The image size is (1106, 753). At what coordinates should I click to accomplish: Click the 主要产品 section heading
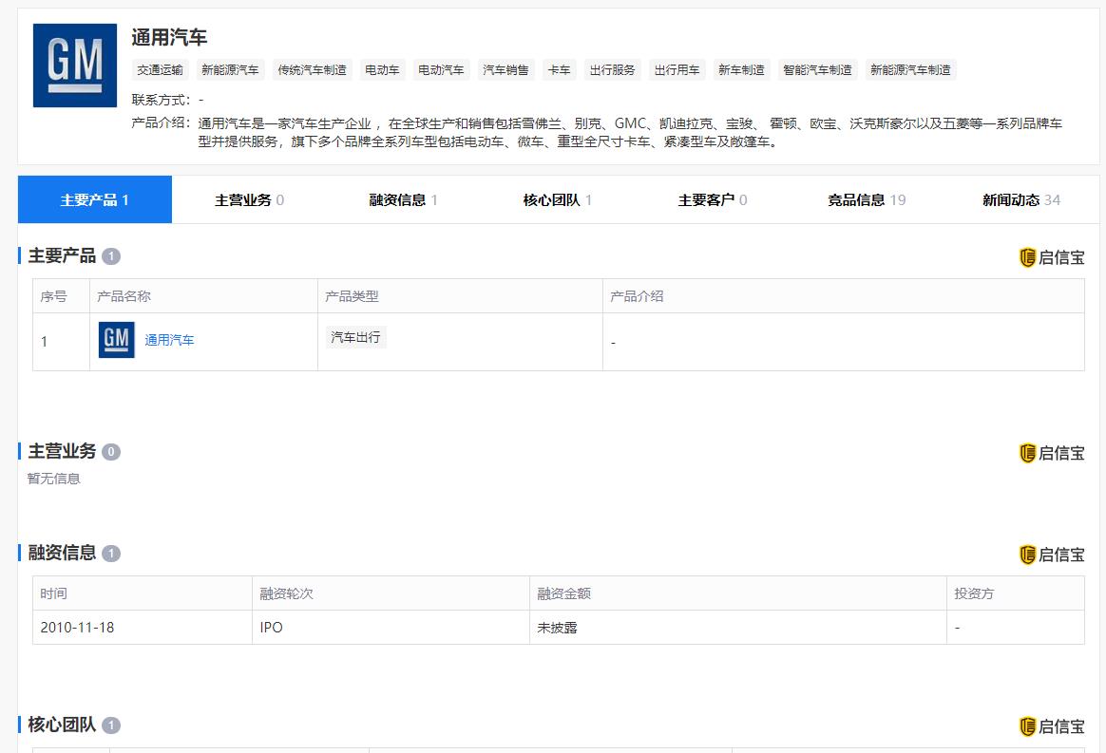62,255
